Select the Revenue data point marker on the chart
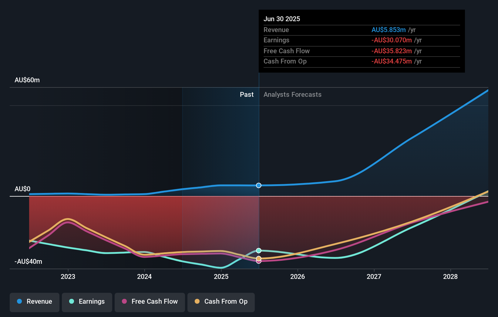The height and width of the screenshot is (317, 498). [258, 185]
